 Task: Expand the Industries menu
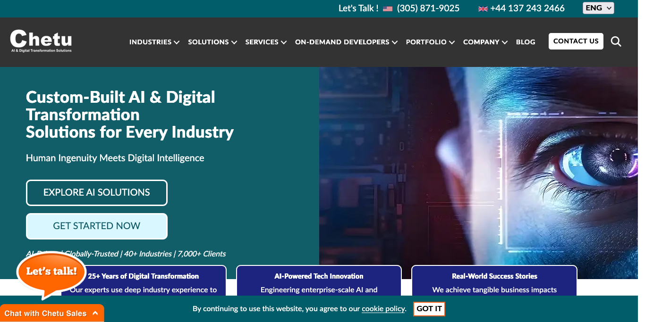pos(154,42)
